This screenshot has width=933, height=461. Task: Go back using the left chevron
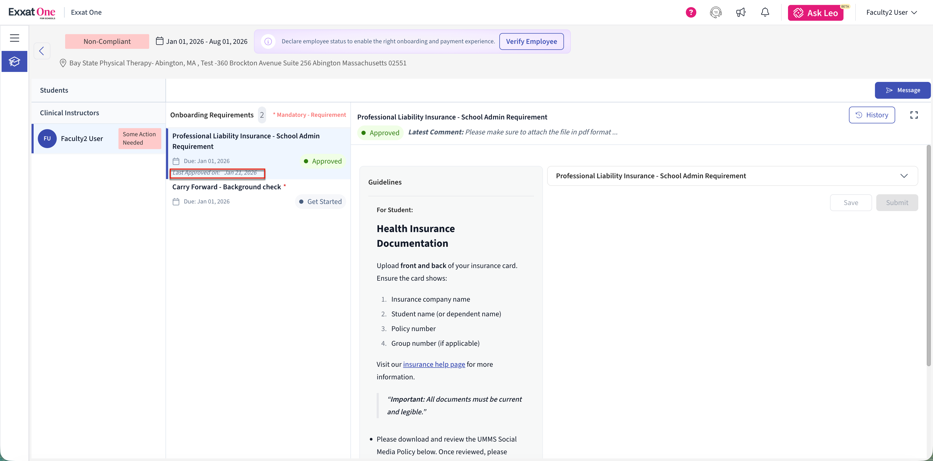coord(42,51)
